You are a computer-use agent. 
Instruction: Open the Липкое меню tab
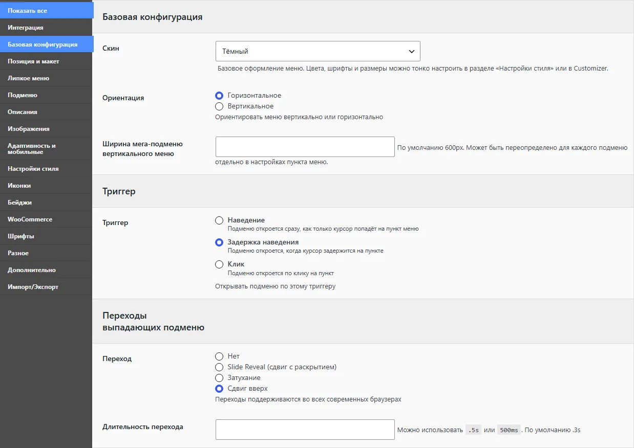pyautogui.click(x=46, y=78)
